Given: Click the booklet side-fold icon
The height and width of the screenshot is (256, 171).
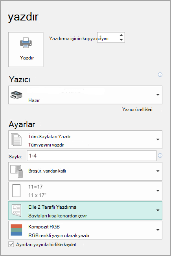Looking at the screenshot, I should tap(17, 171).
